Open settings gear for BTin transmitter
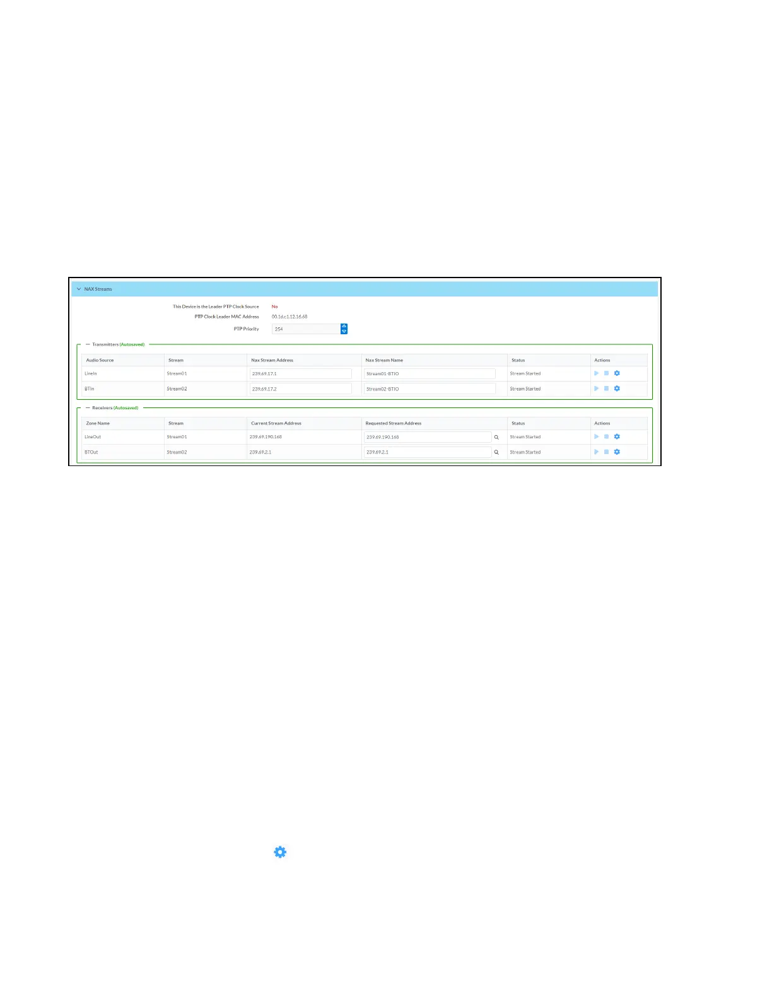 pos(617,389)
